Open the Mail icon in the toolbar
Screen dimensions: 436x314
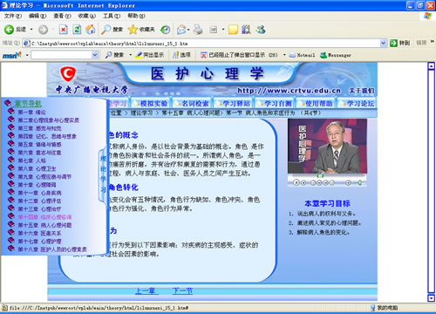(181, 30)
